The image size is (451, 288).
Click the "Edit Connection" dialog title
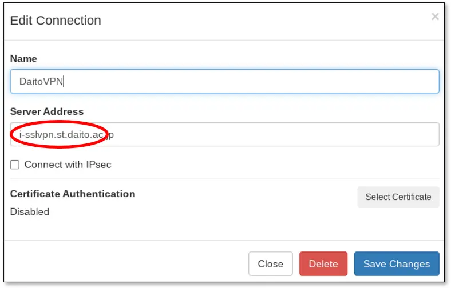click(56, 21)
